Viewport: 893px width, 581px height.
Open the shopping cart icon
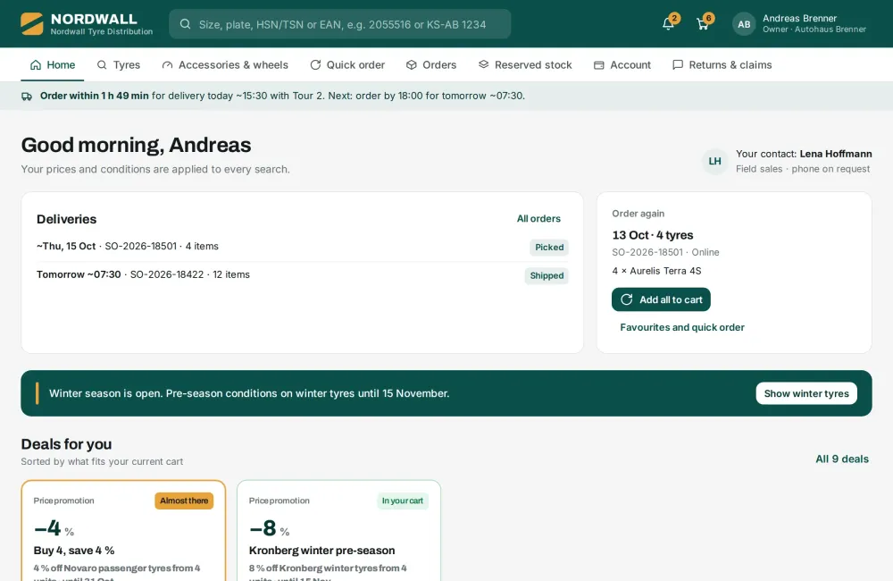(702, 24)
